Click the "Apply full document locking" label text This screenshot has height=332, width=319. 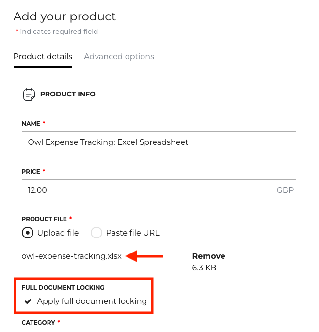pyautogui.click(x=92, y=301)
